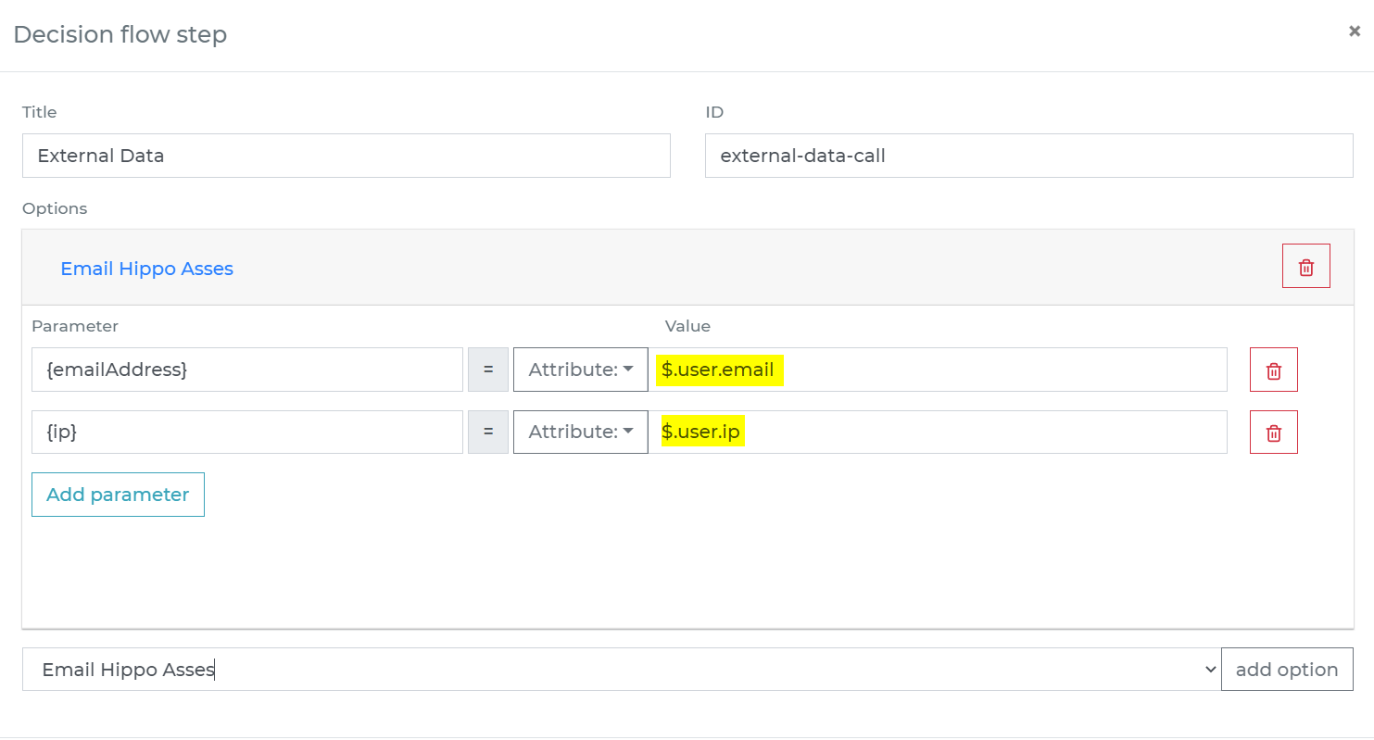Screen dimensions: 1374x740
Task: Delete the Email Hippo Asses option
Action: click(x=1305, y=267)
